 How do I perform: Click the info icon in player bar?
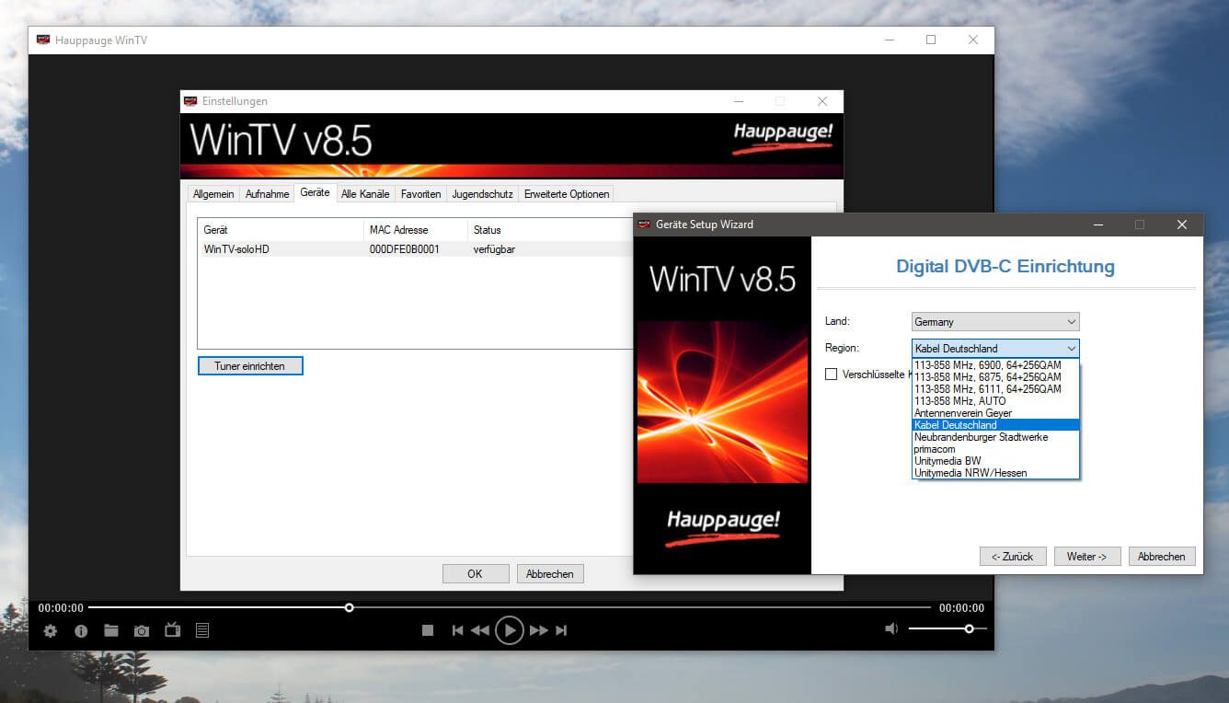click(81, 630)
